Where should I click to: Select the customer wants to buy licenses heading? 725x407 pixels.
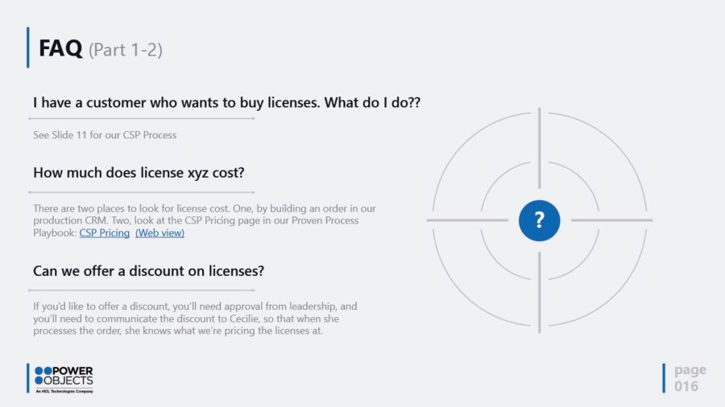(x=226, y=103)
